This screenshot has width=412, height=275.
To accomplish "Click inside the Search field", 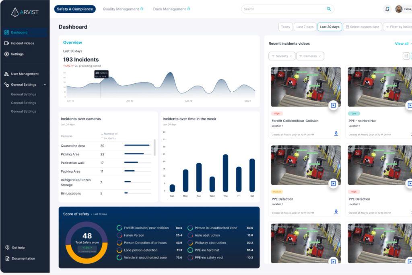I will coord(287,9).
